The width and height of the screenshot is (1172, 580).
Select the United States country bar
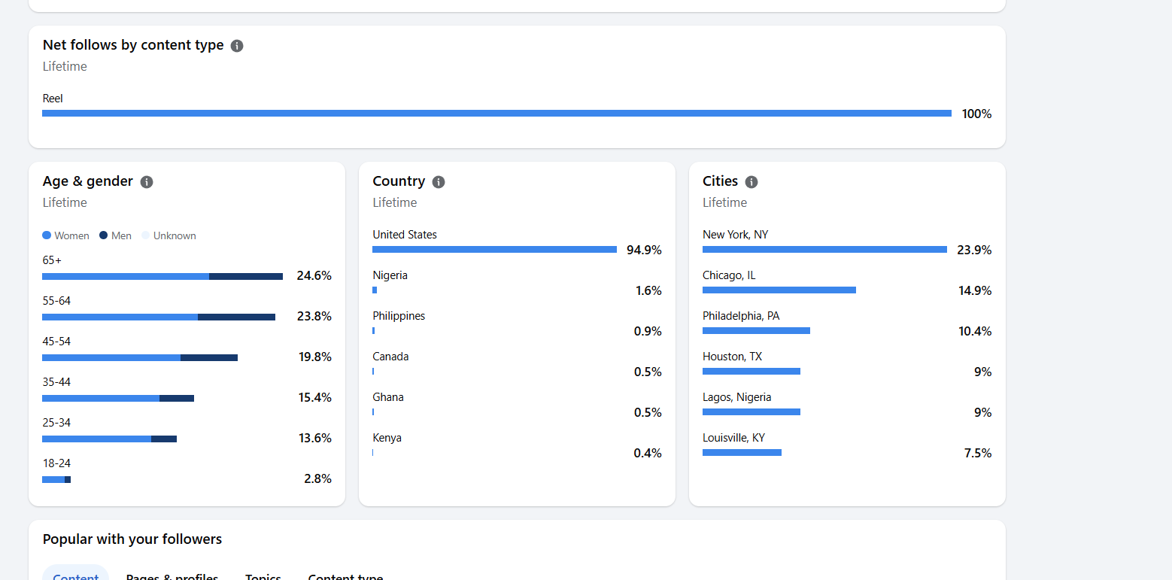click(x=494, y=250)
